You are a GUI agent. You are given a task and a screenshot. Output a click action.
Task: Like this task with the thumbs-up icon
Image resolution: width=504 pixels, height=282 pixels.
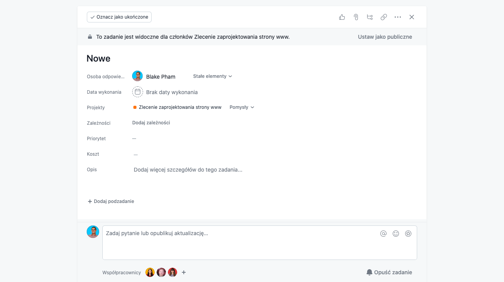coord(342,17)
